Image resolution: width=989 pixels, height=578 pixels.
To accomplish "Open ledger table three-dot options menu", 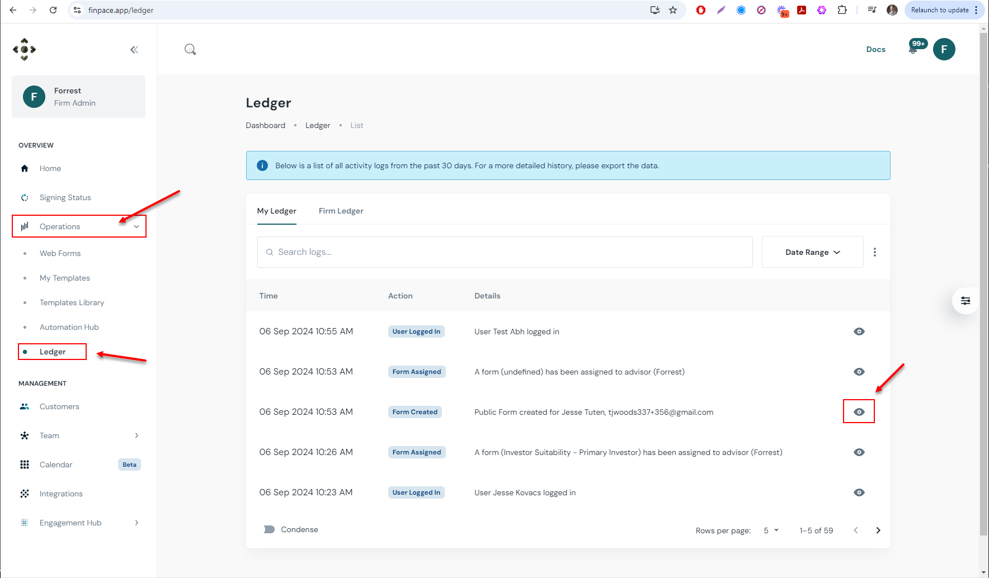I will (875, 252).
